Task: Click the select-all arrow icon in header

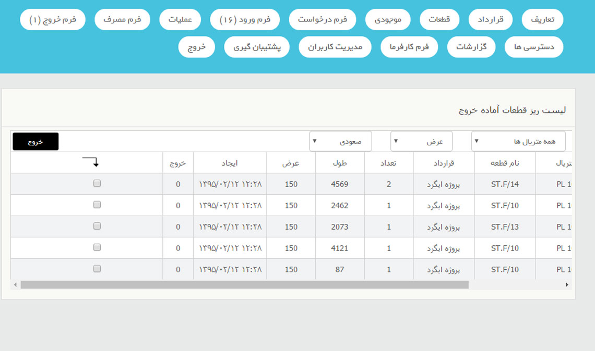Action: click(x=91, y=162)
